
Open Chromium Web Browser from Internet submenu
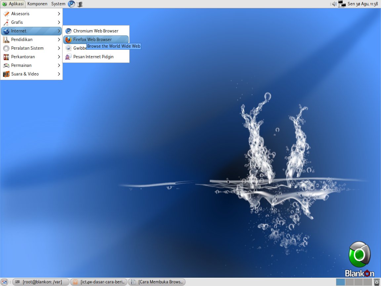tap(96, 31)
